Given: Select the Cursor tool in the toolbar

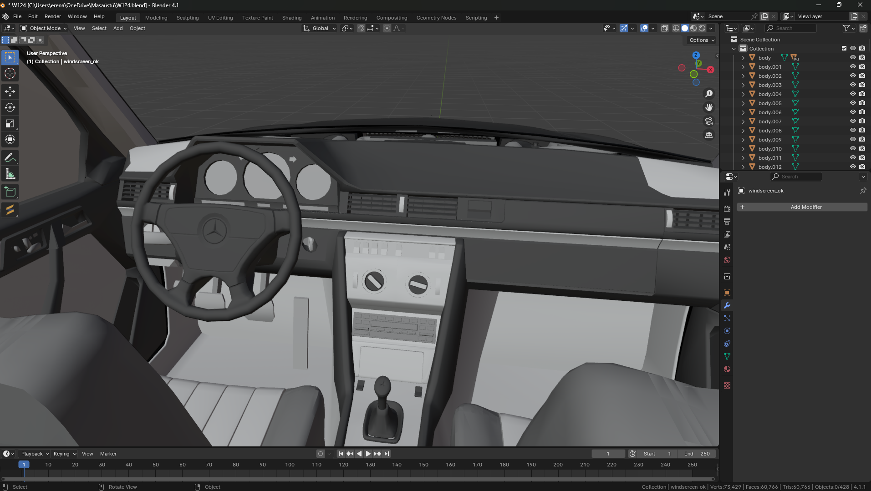Looking at the screenshot, I should click(x=10, y=73).
